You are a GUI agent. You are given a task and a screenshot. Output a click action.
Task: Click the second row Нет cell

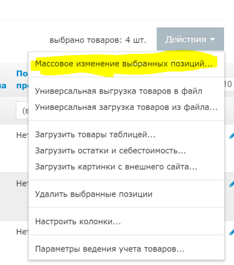[22, 183]
